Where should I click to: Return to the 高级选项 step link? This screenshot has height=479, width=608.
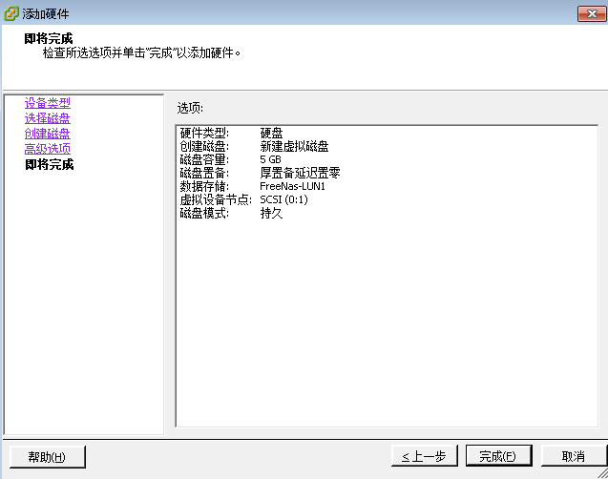pos(48,149)
